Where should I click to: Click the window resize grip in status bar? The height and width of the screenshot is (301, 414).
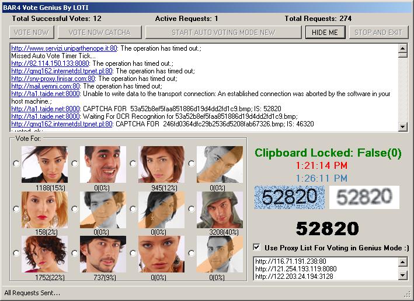[407, 295]
